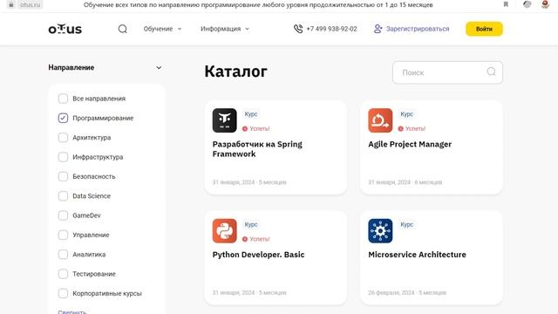
Task: Click the Успеть! badge on Python card
Action: coord(255,239)
